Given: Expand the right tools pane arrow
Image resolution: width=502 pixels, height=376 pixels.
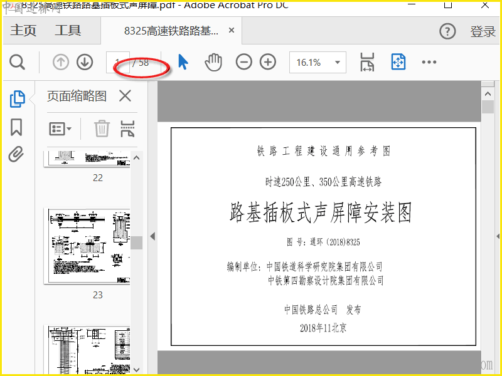Looking at the screenshot, I should pos(498,236).
